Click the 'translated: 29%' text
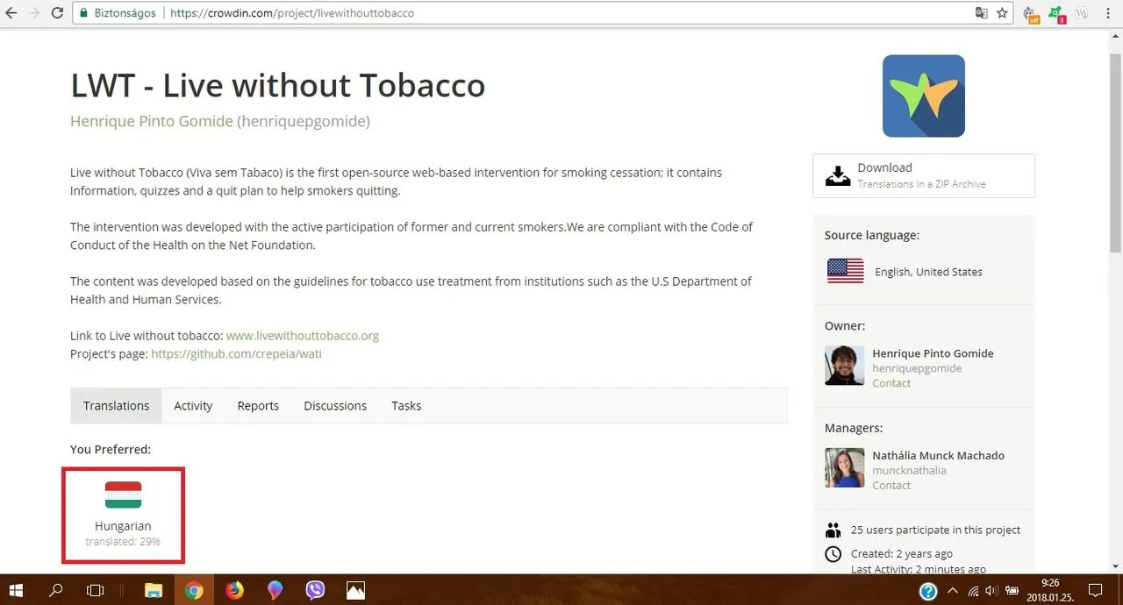 pyautogui.click(x=123, y=542)
